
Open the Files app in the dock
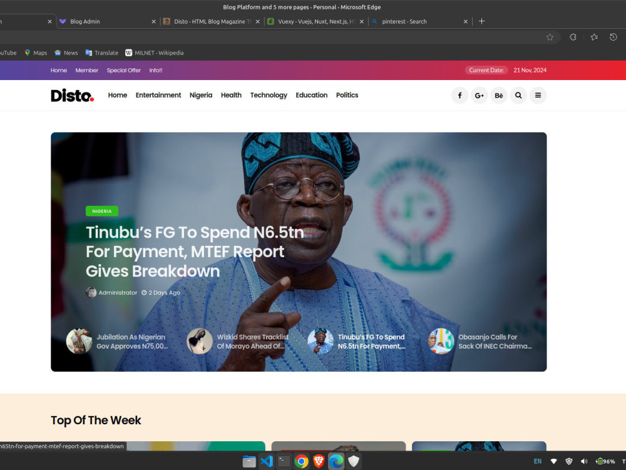point(249,461)
